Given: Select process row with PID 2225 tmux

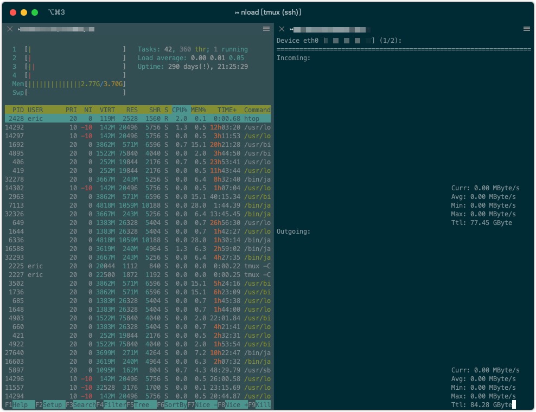Looking at the screenshot, I should (x=138, y=266).
